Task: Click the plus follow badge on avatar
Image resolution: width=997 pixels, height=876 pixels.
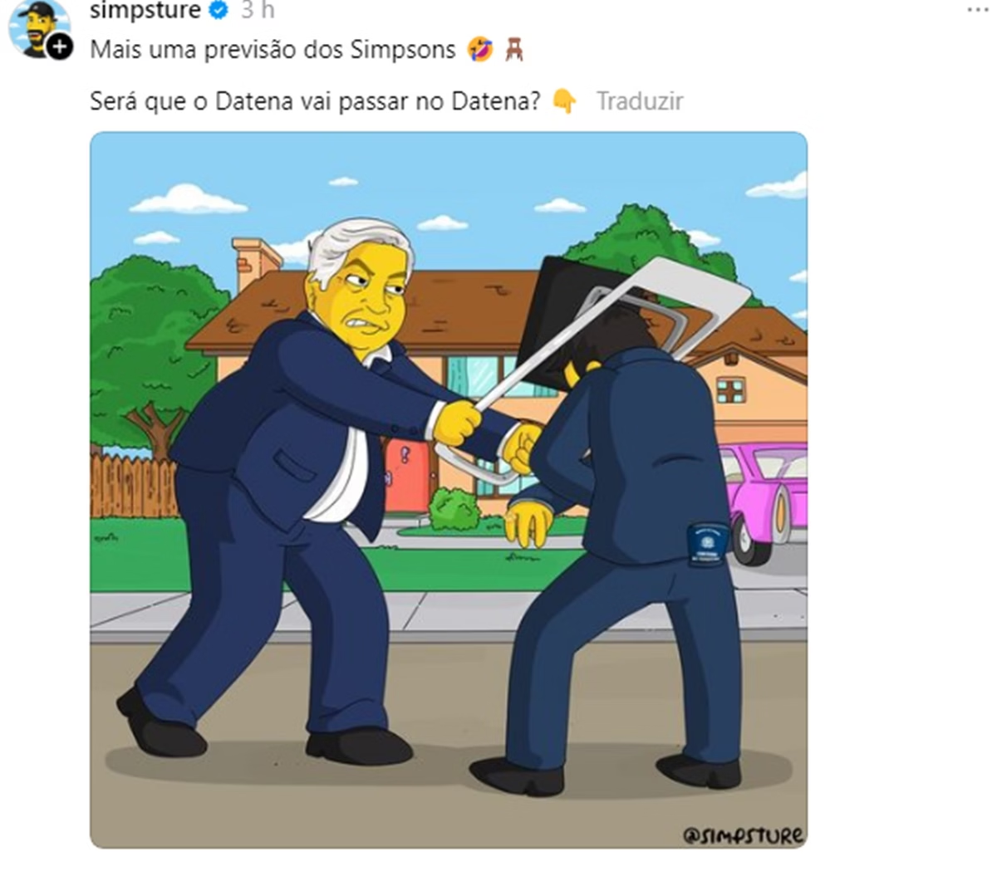Action: coord(59,47)
